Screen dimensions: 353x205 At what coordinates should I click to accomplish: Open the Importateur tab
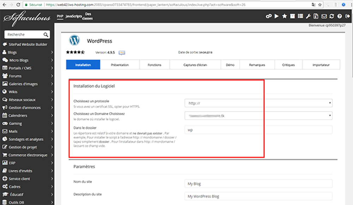coord(321,65)
